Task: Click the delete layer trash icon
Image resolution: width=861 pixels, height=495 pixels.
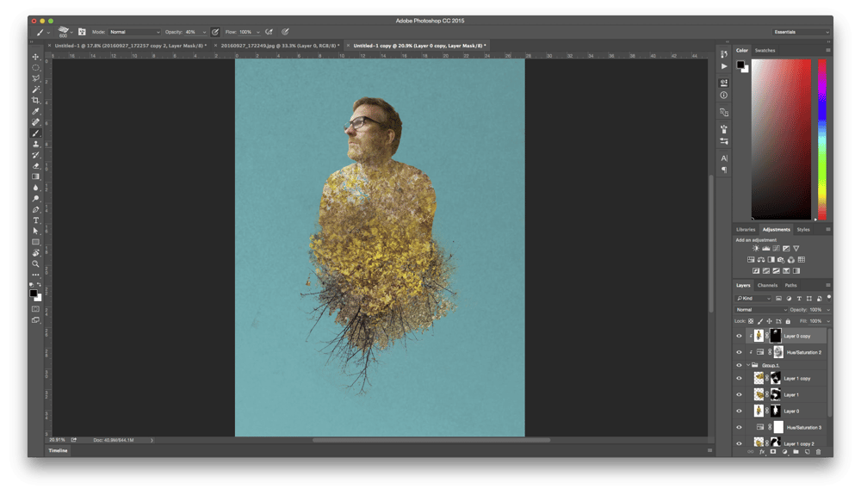Action: (818, 452)
